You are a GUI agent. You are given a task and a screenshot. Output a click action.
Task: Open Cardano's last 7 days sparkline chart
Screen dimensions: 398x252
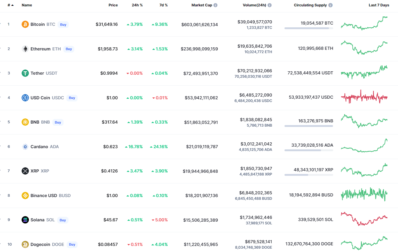364,146
